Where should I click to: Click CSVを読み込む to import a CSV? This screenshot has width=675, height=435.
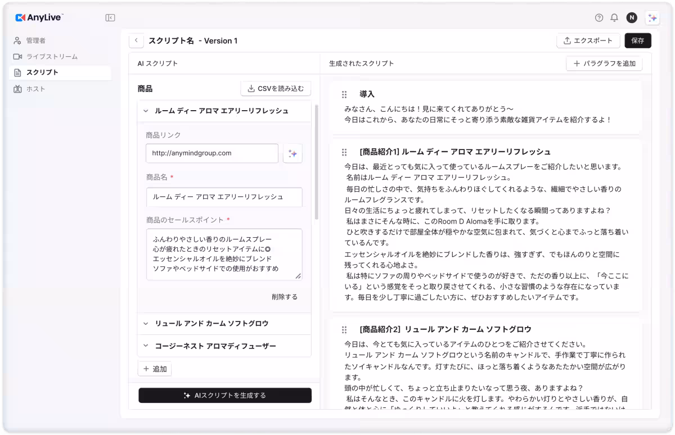pyautogui.click(x=276, y=88)
